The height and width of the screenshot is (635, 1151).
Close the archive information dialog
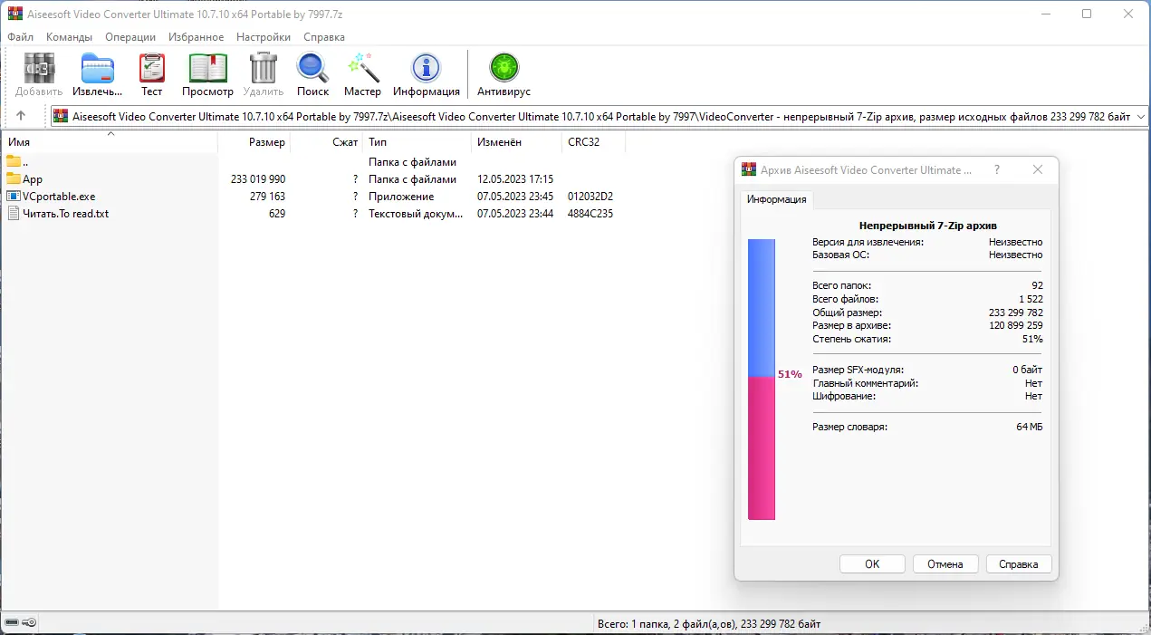click(1038, 169)
